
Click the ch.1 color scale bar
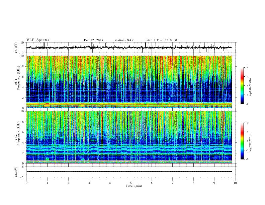pos(242,86)
